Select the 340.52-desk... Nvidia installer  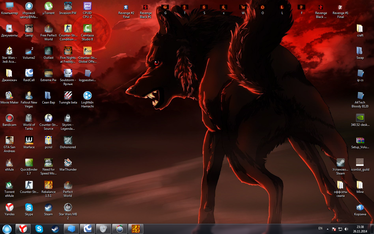point(360,120)
